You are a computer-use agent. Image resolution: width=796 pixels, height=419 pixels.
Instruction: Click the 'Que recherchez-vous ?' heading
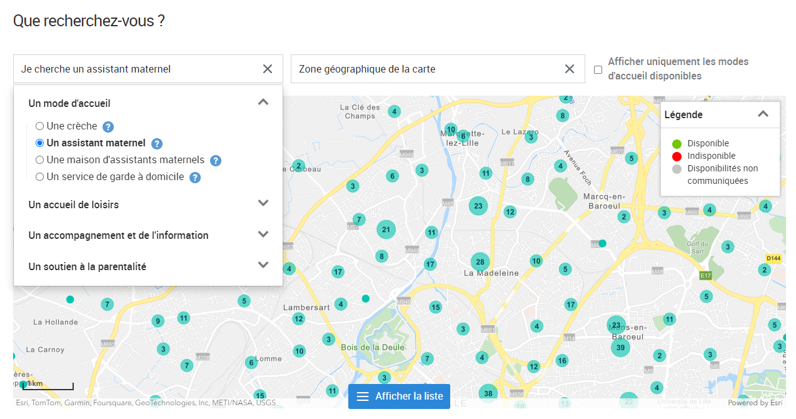89,21
